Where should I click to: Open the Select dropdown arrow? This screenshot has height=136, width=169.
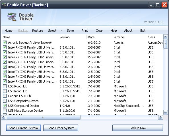pos(61,30)
